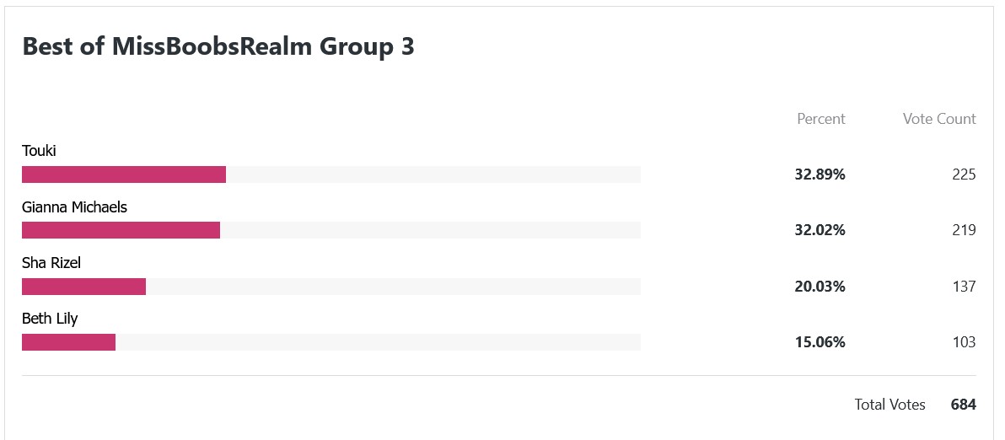Image resolution: width=1005 pixels, height=440 pixels.
Task: Click the pink progress bar for Touki
Action: pyautogui.click(x=124, y=174)
